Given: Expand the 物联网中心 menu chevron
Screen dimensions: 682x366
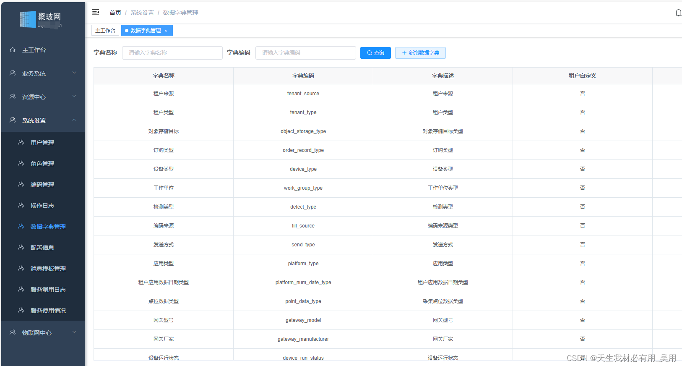Looking at the screenshot, I should pyautogui.click(x=74, y=332).
